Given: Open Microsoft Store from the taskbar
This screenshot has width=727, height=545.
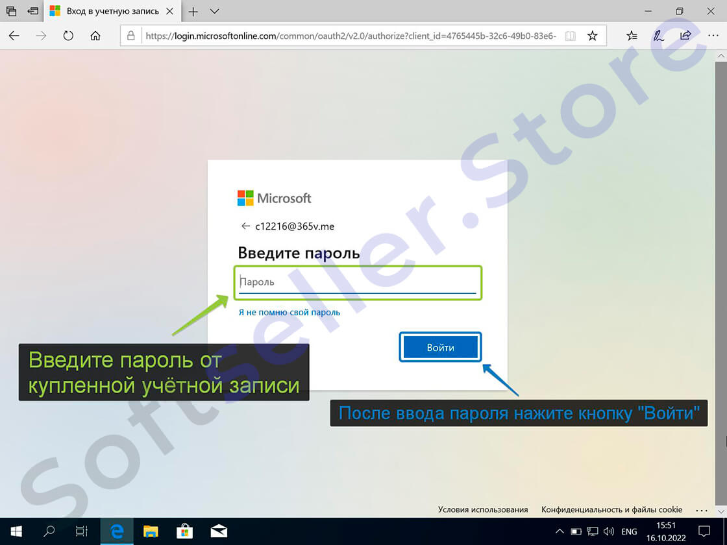Looking at the screenshot, I should click(x=184, y=531).
